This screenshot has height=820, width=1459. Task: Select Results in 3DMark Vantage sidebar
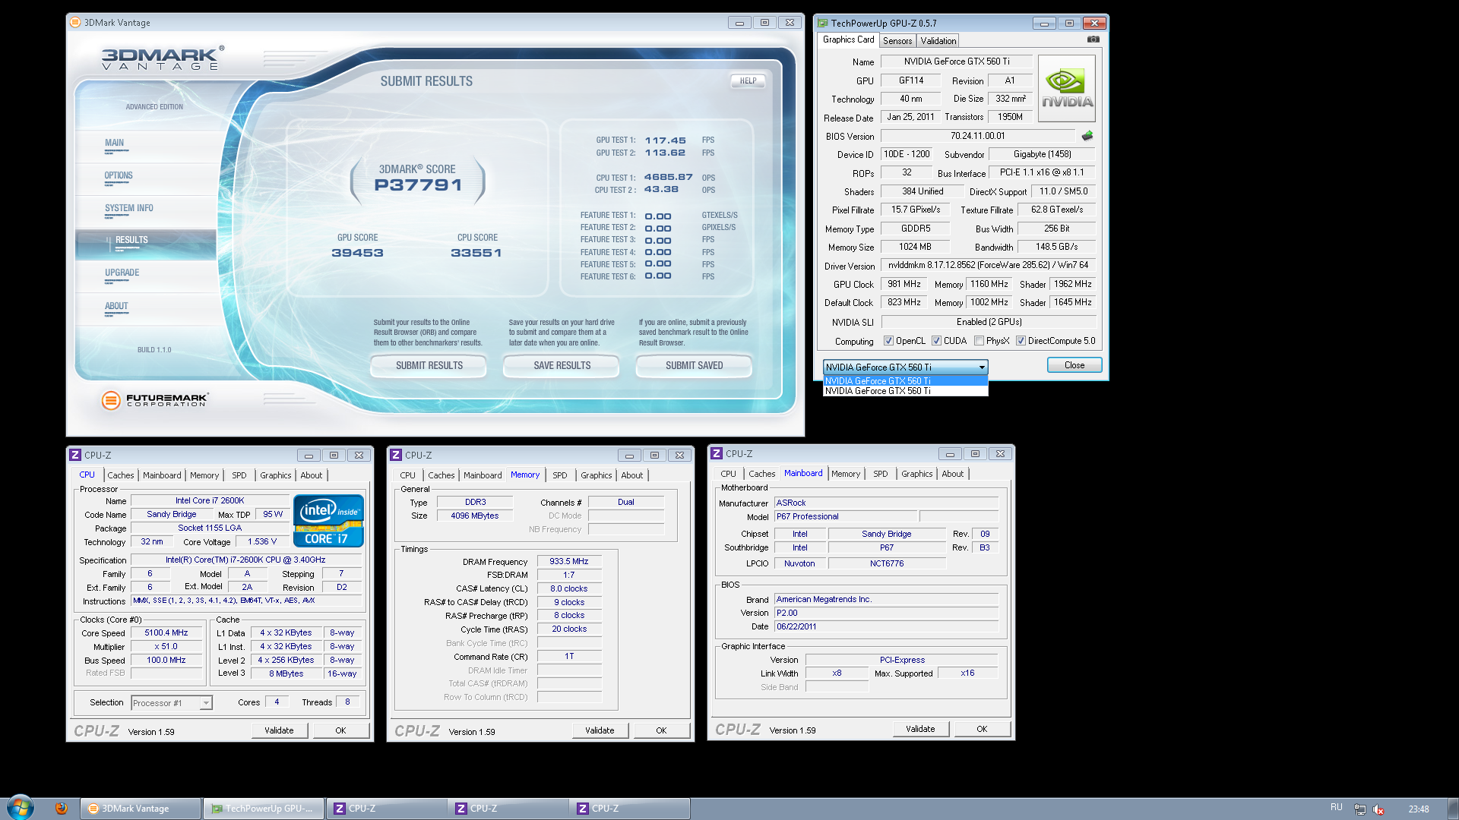click(x=146, y=244)
